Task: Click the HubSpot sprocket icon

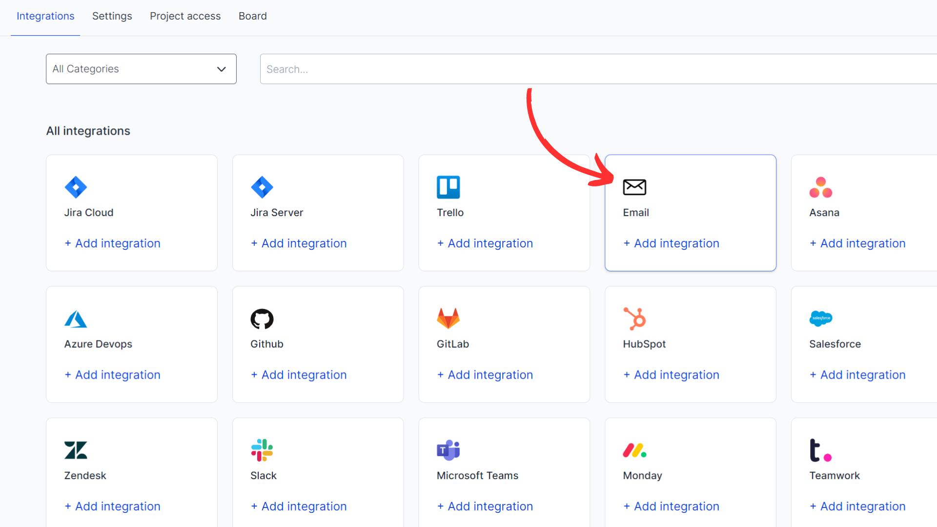Action: click(x=634, y=319)
